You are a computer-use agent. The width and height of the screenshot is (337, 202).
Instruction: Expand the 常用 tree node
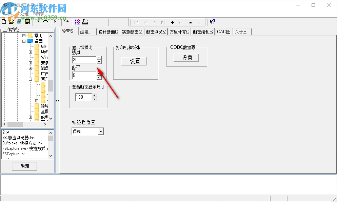coord(23,36)
